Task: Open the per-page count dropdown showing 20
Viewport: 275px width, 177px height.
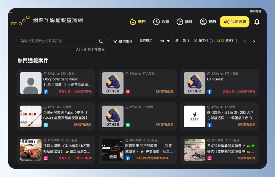Action: [x=164, y=41]
